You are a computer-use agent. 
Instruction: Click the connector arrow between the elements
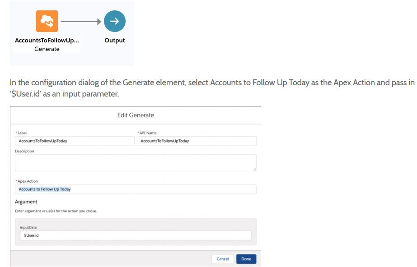point(80,21)
